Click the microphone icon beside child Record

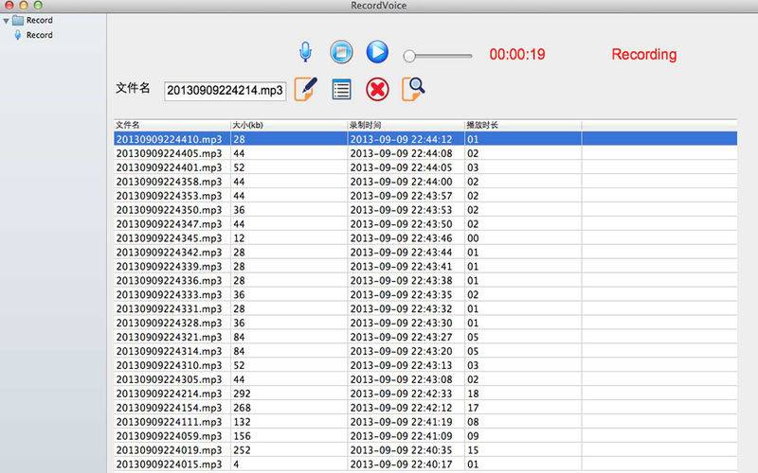click(18, 35)
